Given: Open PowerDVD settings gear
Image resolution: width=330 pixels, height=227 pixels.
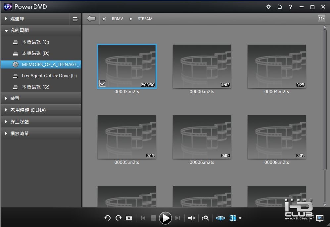Looking at the screenshot, I should [x=268, y=7].
